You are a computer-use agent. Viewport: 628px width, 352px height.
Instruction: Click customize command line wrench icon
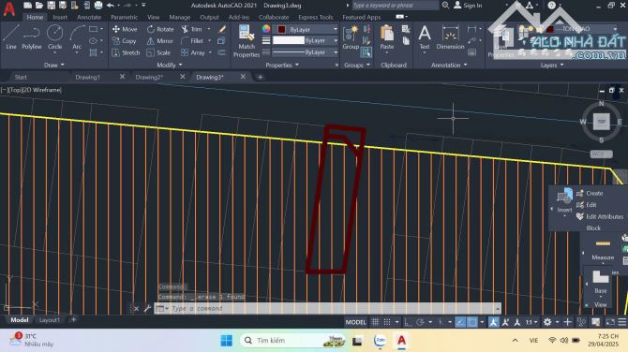click(147, 308)
